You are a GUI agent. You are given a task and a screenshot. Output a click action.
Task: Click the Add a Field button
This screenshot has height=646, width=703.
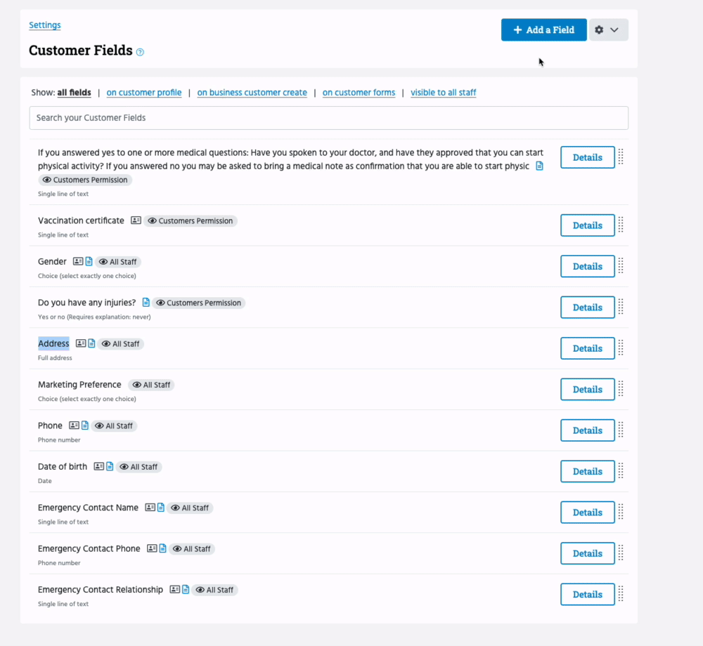pyautogui.click(x=543, y=29)
